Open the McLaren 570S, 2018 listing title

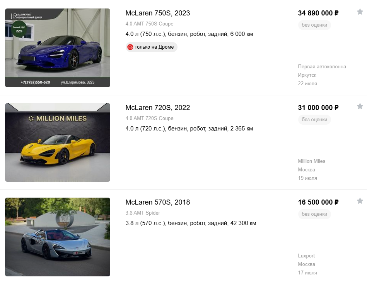(x=157, y=202)
